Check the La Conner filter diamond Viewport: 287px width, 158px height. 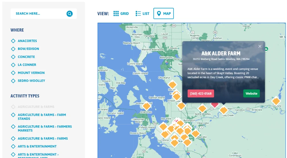[13, 65]
